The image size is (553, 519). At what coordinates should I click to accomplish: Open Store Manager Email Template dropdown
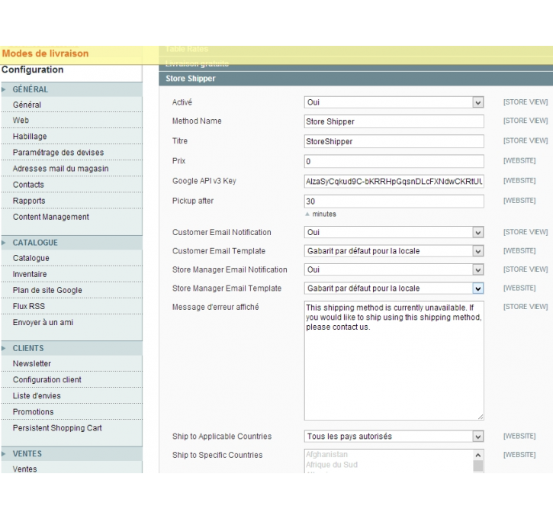click(394, 289)
